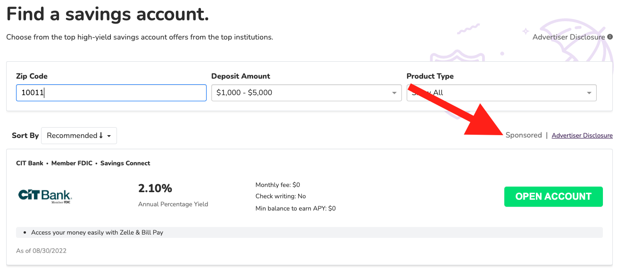This screenshot has width=618, height=268.
Task: Click the Zip Code input field
Action: pyautogui.click(x=111, y=93)
